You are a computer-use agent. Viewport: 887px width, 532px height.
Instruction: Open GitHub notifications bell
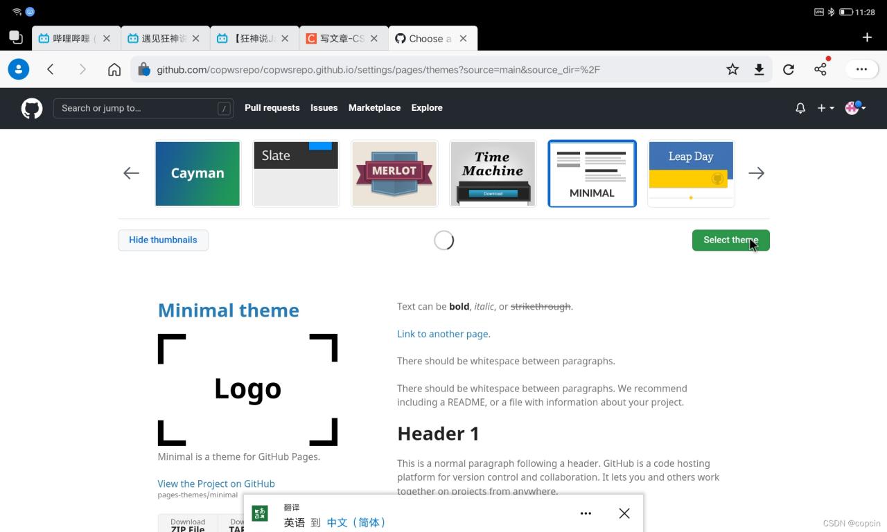(x=800, y=108)
